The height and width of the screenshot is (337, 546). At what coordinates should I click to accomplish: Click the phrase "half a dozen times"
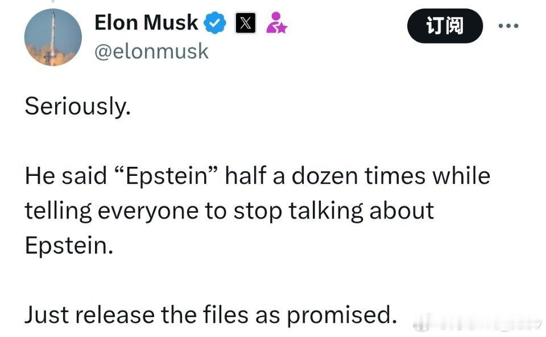(325, 175)
